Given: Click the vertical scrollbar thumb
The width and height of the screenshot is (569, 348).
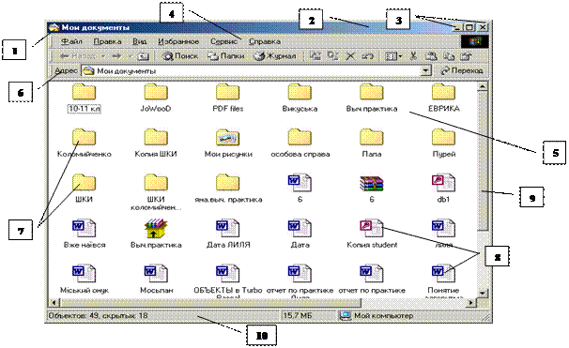Looking at the screenshot, I should pos(483,160).
